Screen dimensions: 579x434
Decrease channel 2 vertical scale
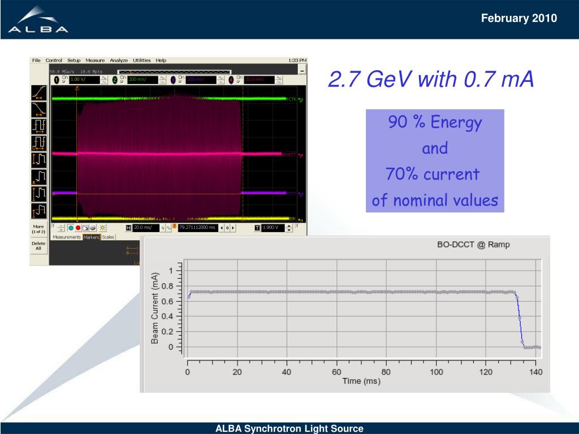(x=162, y=82)
